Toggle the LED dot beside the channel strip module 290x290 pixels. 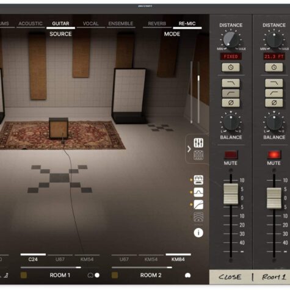click(x=191, y=180)
